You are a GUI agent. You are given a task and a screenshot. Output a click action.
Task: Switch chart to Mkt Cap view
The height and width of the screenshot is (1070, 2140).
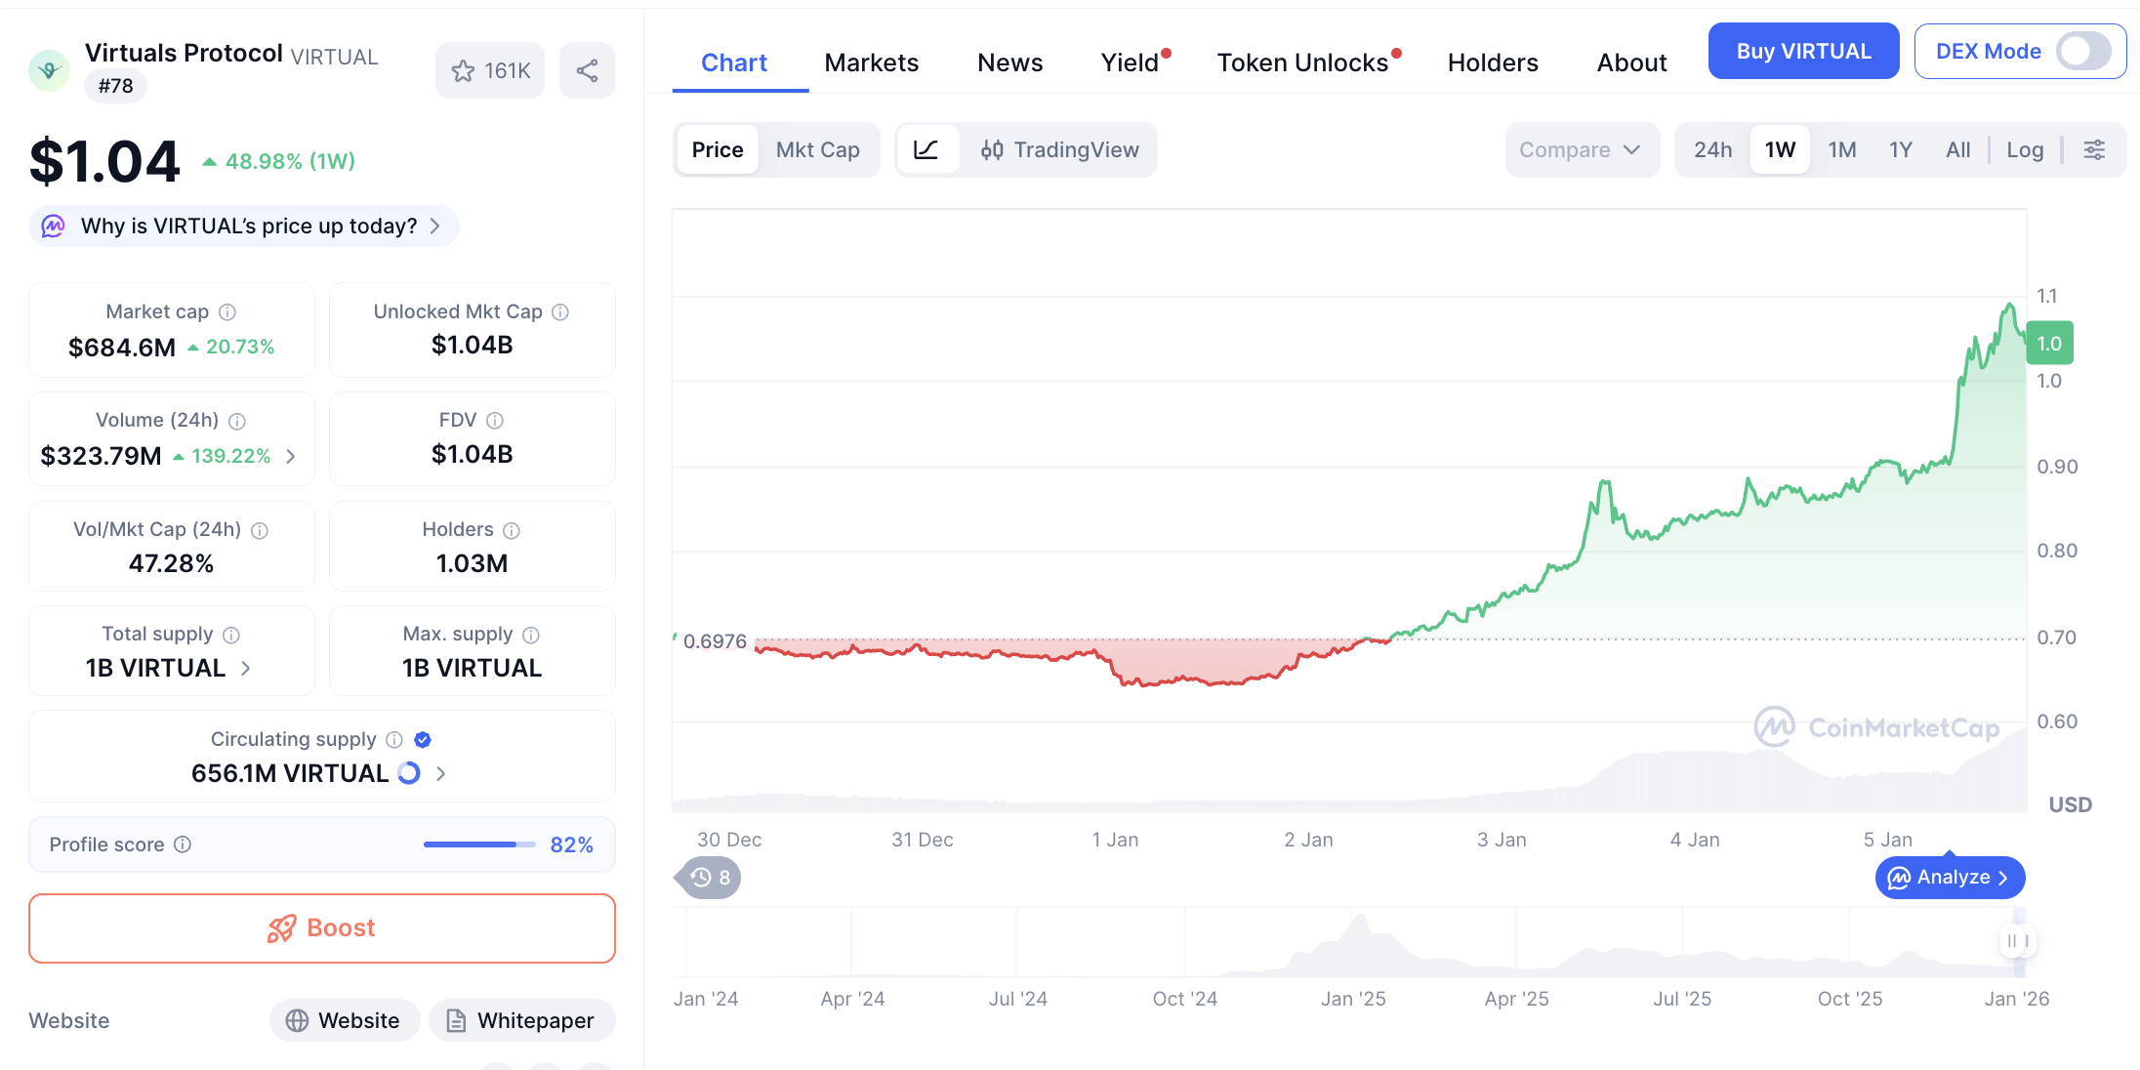[817, 149]
